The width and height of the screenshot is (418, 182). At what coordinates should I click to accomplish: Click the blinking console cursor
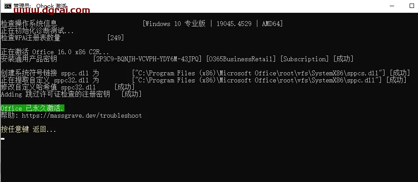click(x=3, y=139)
